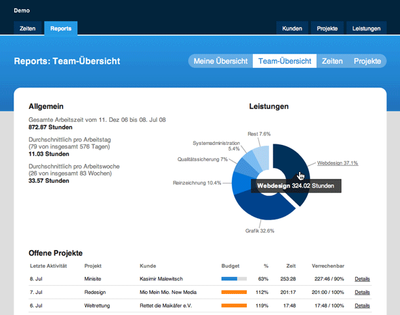The image size is (400, 315).
Task: Click the 872.87 Stunden total value
Action: coord(50,127)
